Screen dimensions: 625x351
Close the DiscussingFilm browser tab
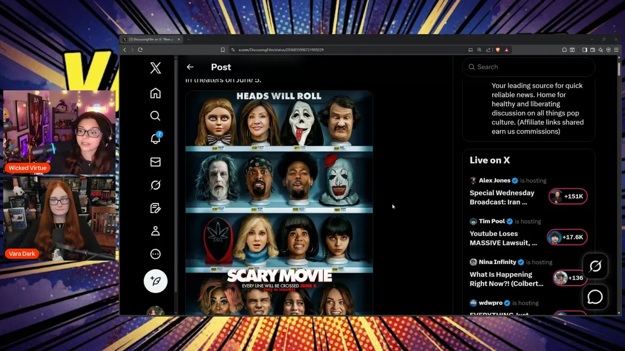[179, 39]
